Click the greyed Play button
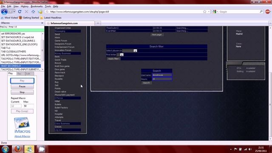Viewport: 272px width, 153px height. (x=22, y=81)
